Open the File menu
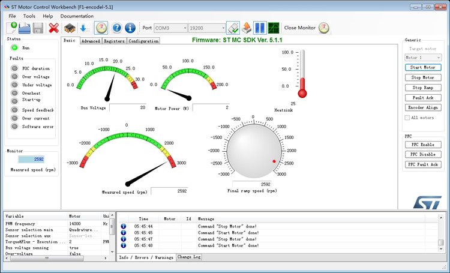 (12, 16)
